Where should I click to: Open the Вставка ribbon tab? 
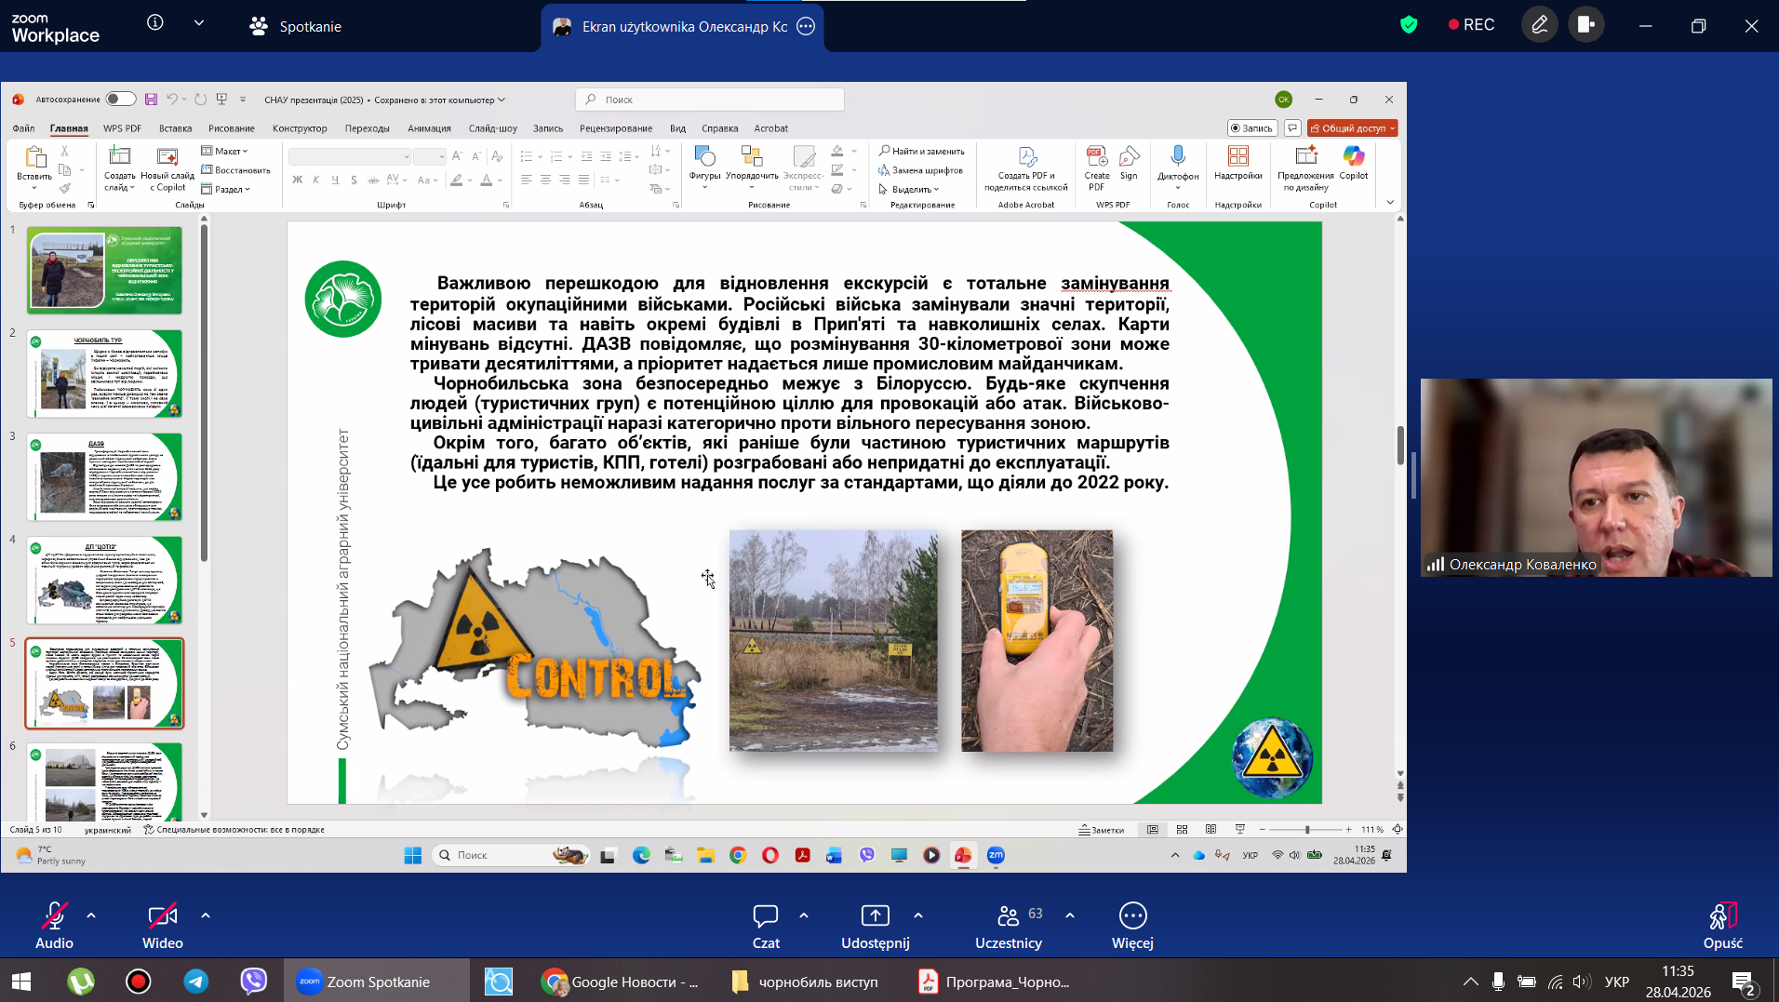click(x=175, y=128)
